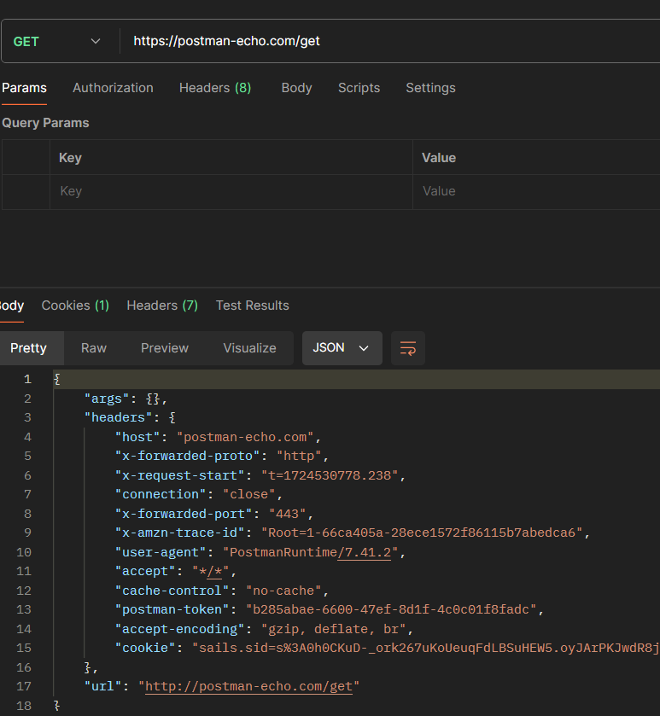This screenshot has width=660, height=716.
Task: Switch to Visualize response view
Action: click(250, 348)
